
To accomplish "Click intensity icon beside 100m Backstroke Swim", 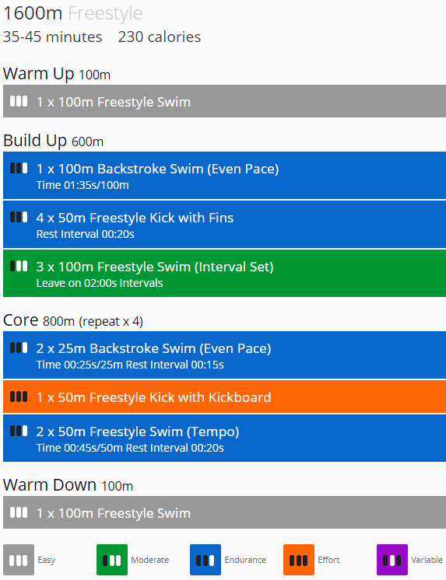I will [19, 168].
